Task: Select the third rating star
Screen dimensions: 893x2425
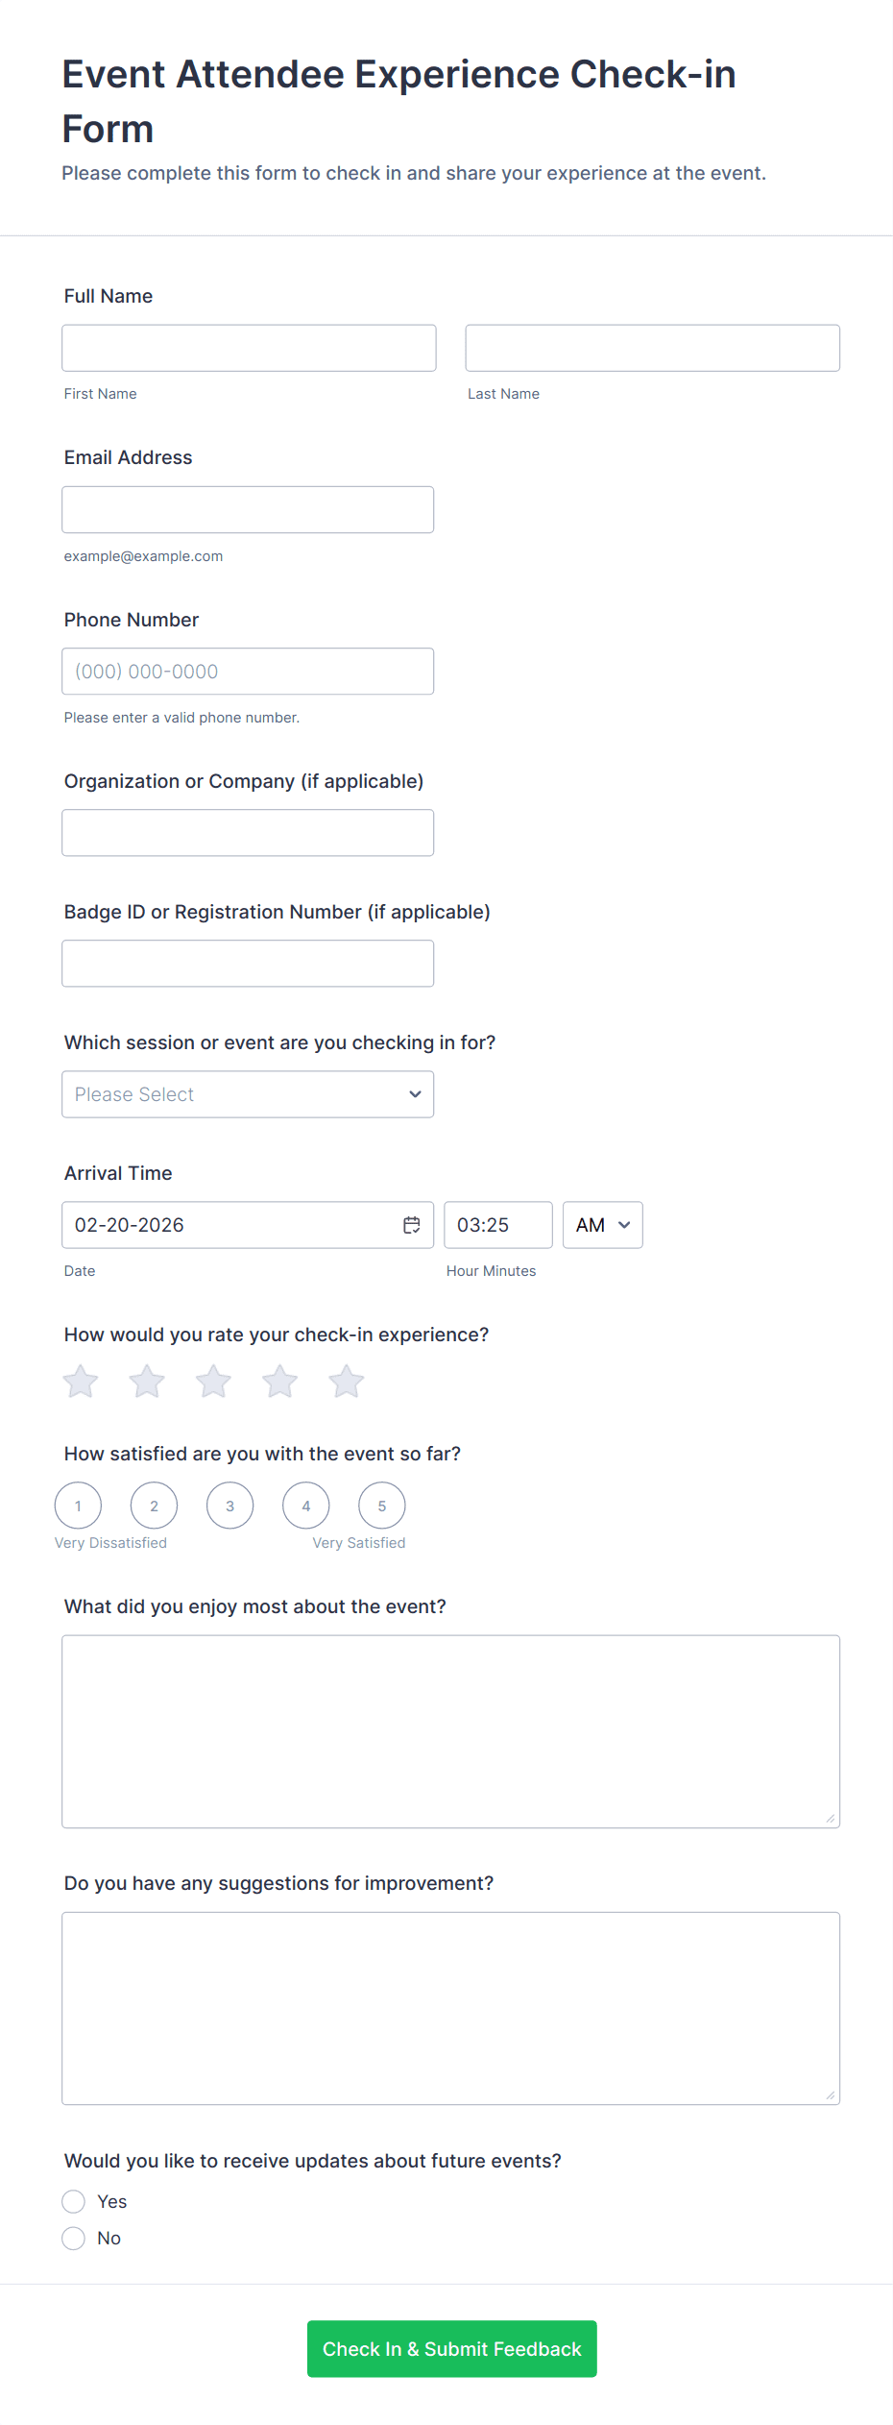Action: 213,1382
